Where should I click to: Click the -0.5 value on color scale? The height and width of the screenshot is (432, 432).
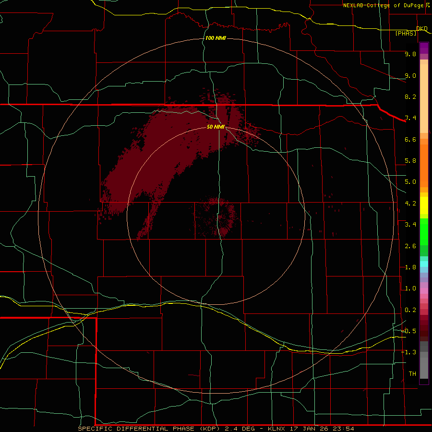click(408, 331)
